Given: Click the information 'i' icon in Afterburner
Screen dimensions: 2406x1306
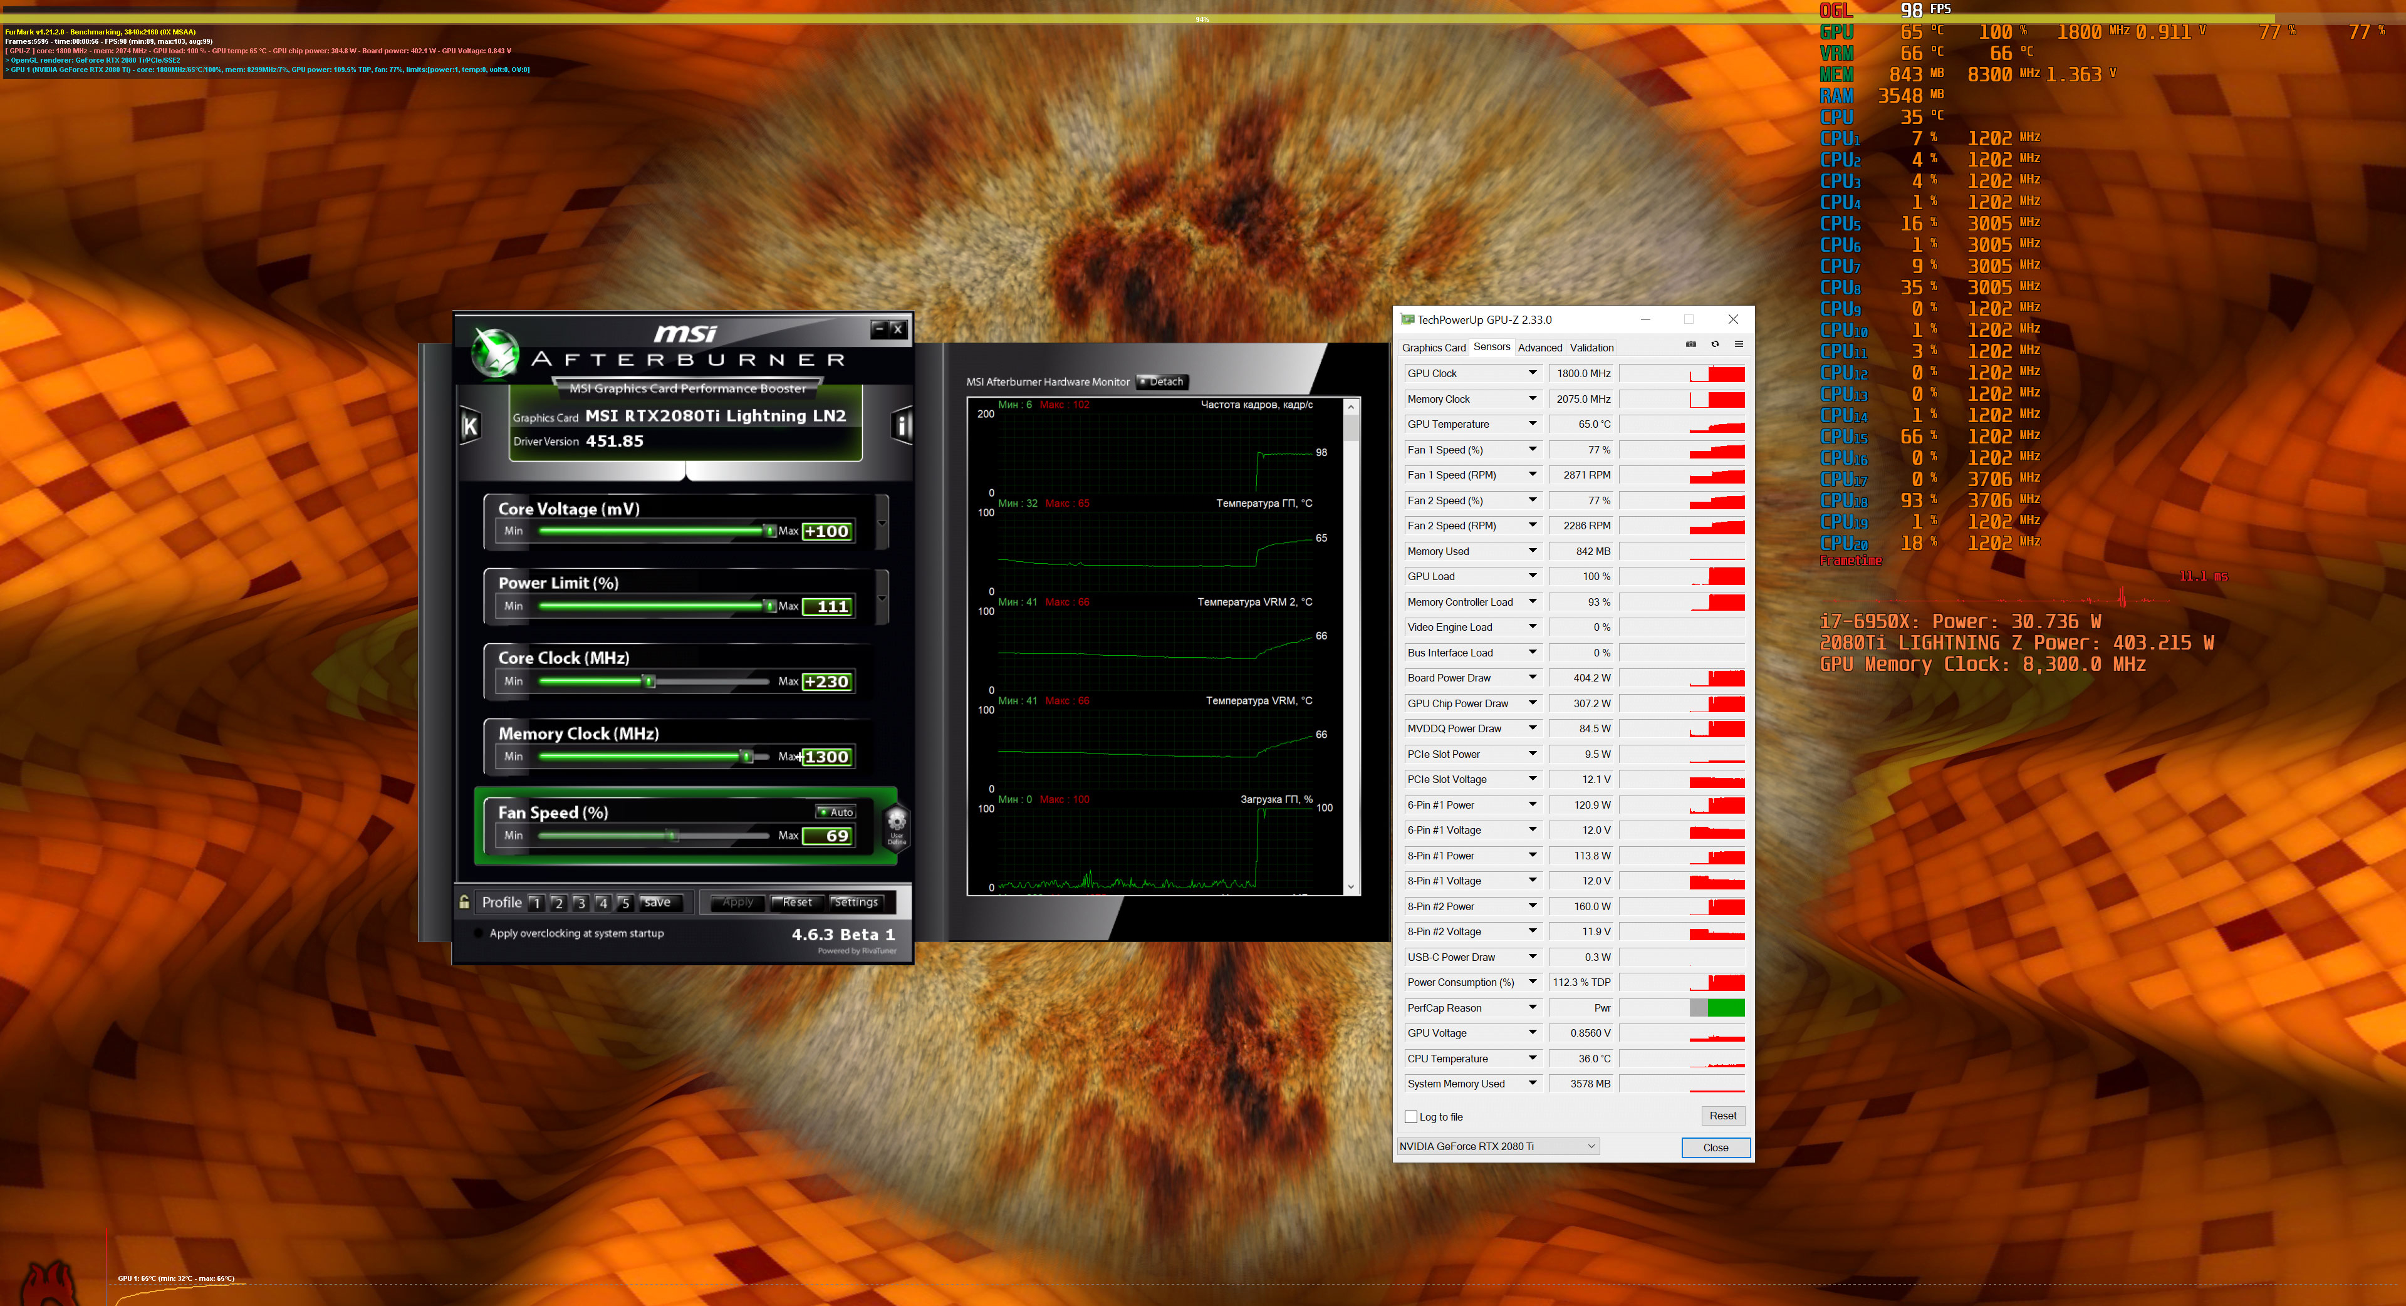Looking at the screenshot, I should tap(902, 426).
